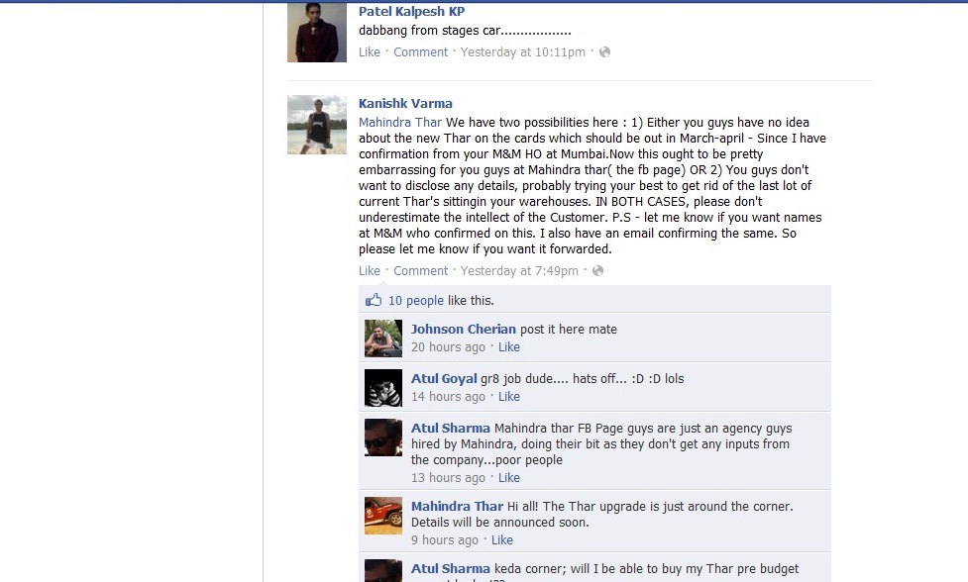Like Mahindra Thar's upgrade comment

502,540
